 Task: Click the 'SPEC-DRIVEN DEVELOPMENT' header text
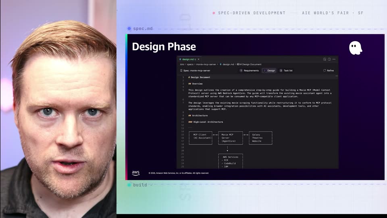coord(252,13)
